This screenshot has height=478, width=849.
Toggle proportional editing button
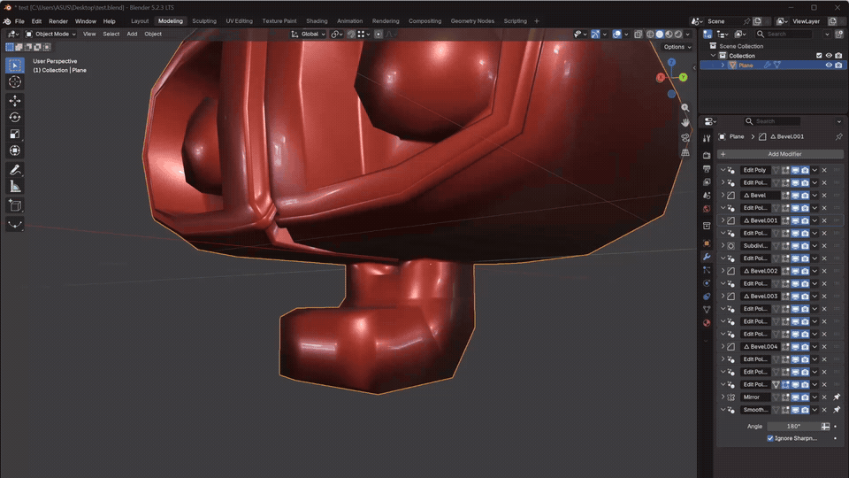click(379, 35)
